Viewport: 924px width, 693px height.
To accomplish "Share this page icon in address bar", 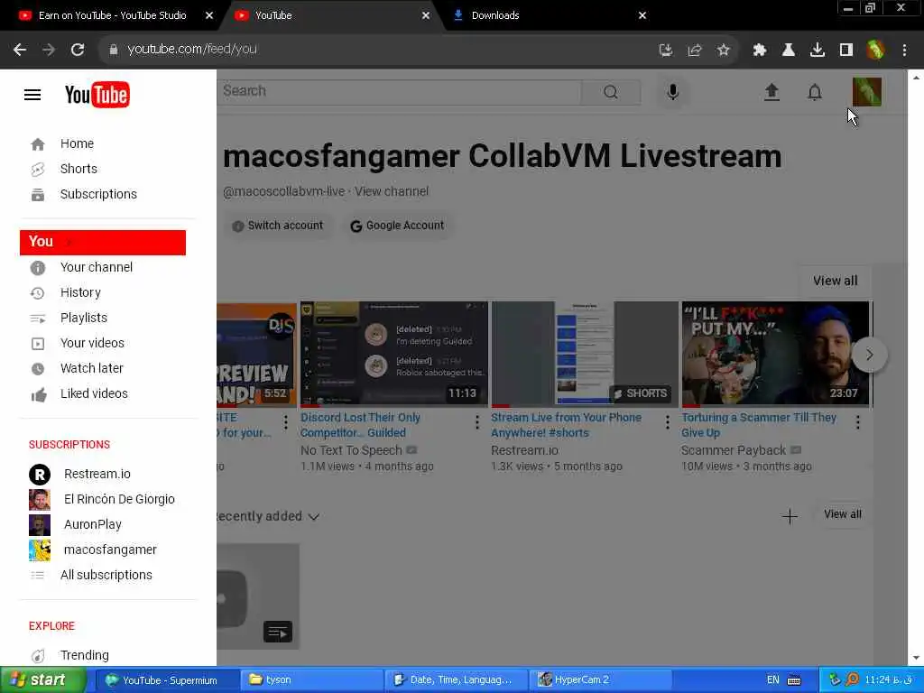I will click(694, 51).
